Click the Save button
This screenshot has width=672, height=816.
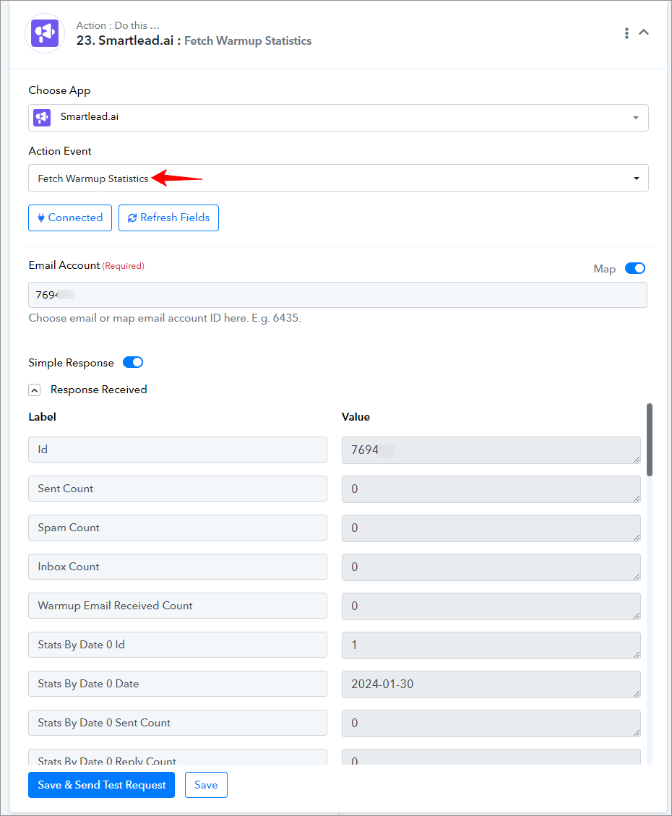pos(206,785)
